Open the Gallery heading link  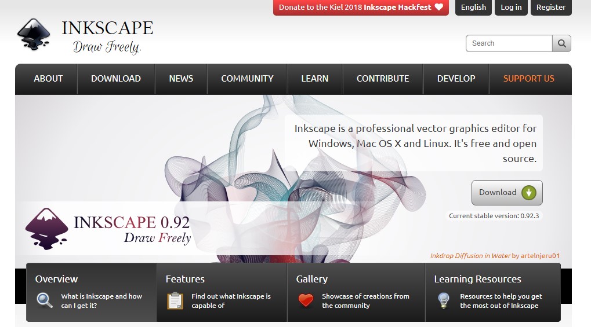pyautogui.click(x=311, y=279)
